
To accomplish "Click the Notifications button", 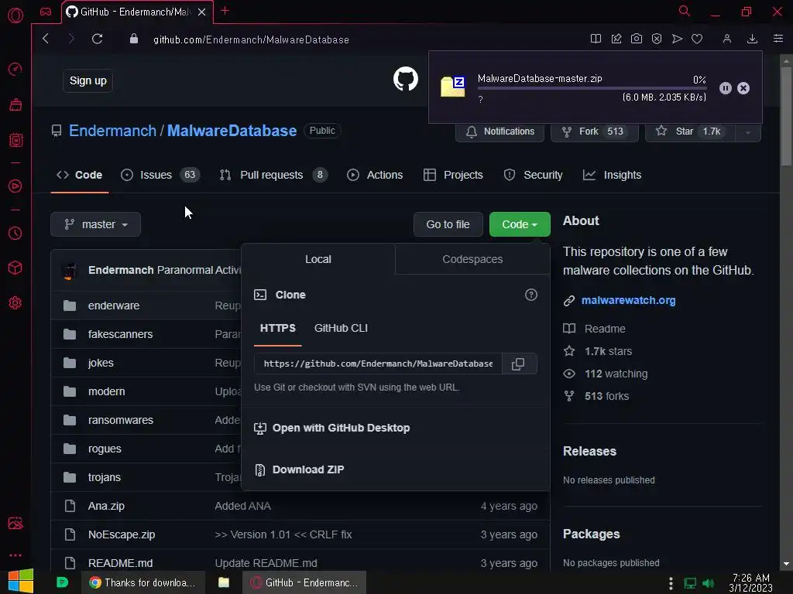I will tap(499, 131).
